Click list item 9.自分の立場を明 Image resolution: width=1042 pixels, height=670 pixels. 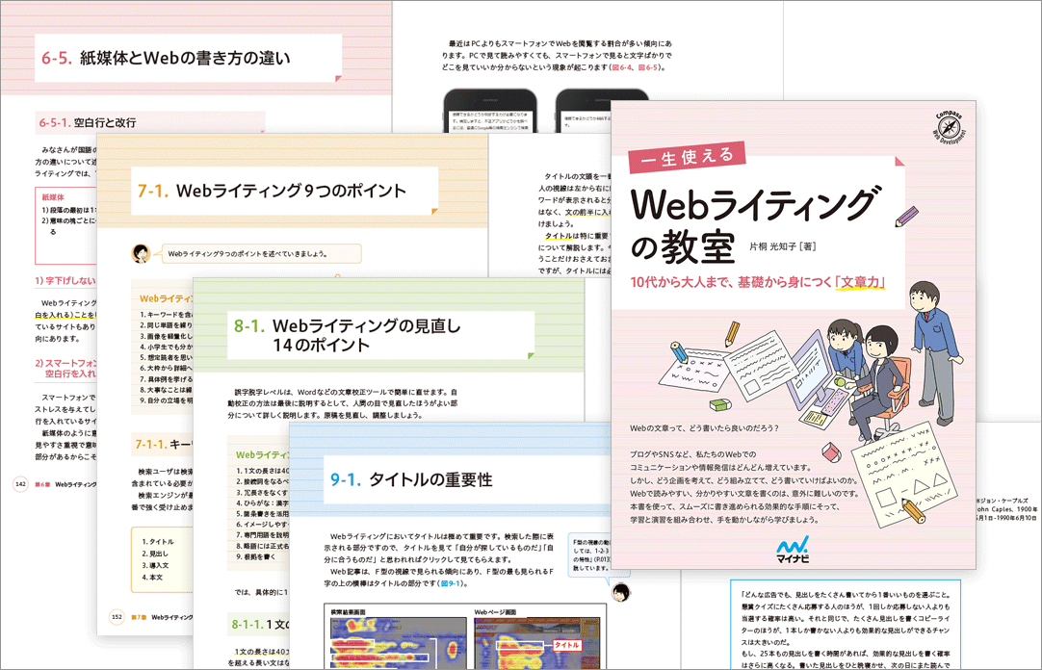pyautogui.click(x=167, y=400)
